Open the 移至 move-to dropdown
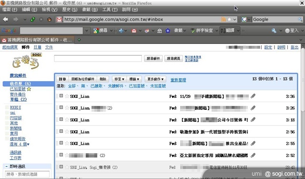Viewport: 305px width, 179px height. pyautogui.click(x=119, y=79)
